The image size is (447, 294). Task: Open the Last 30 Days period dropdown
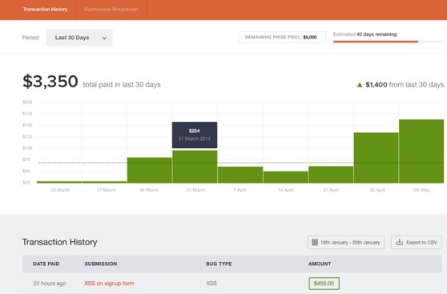(x=79, y=38)
